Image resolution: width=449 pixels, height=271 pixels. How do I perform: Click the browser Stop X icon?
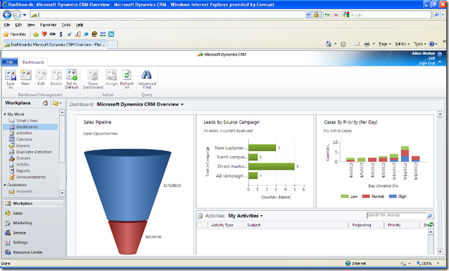point(336,15)
